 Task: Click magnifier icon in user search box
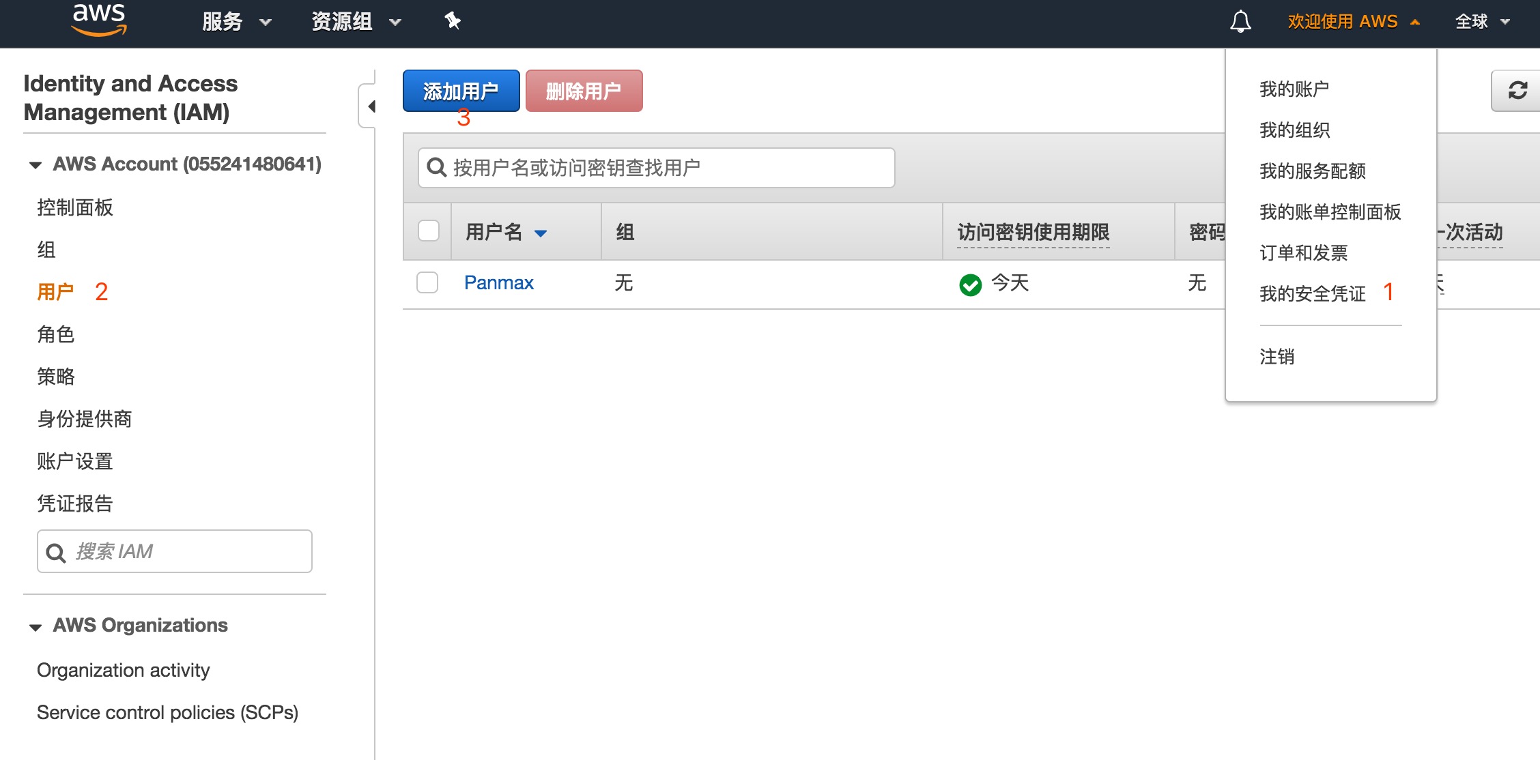[436, 167]
